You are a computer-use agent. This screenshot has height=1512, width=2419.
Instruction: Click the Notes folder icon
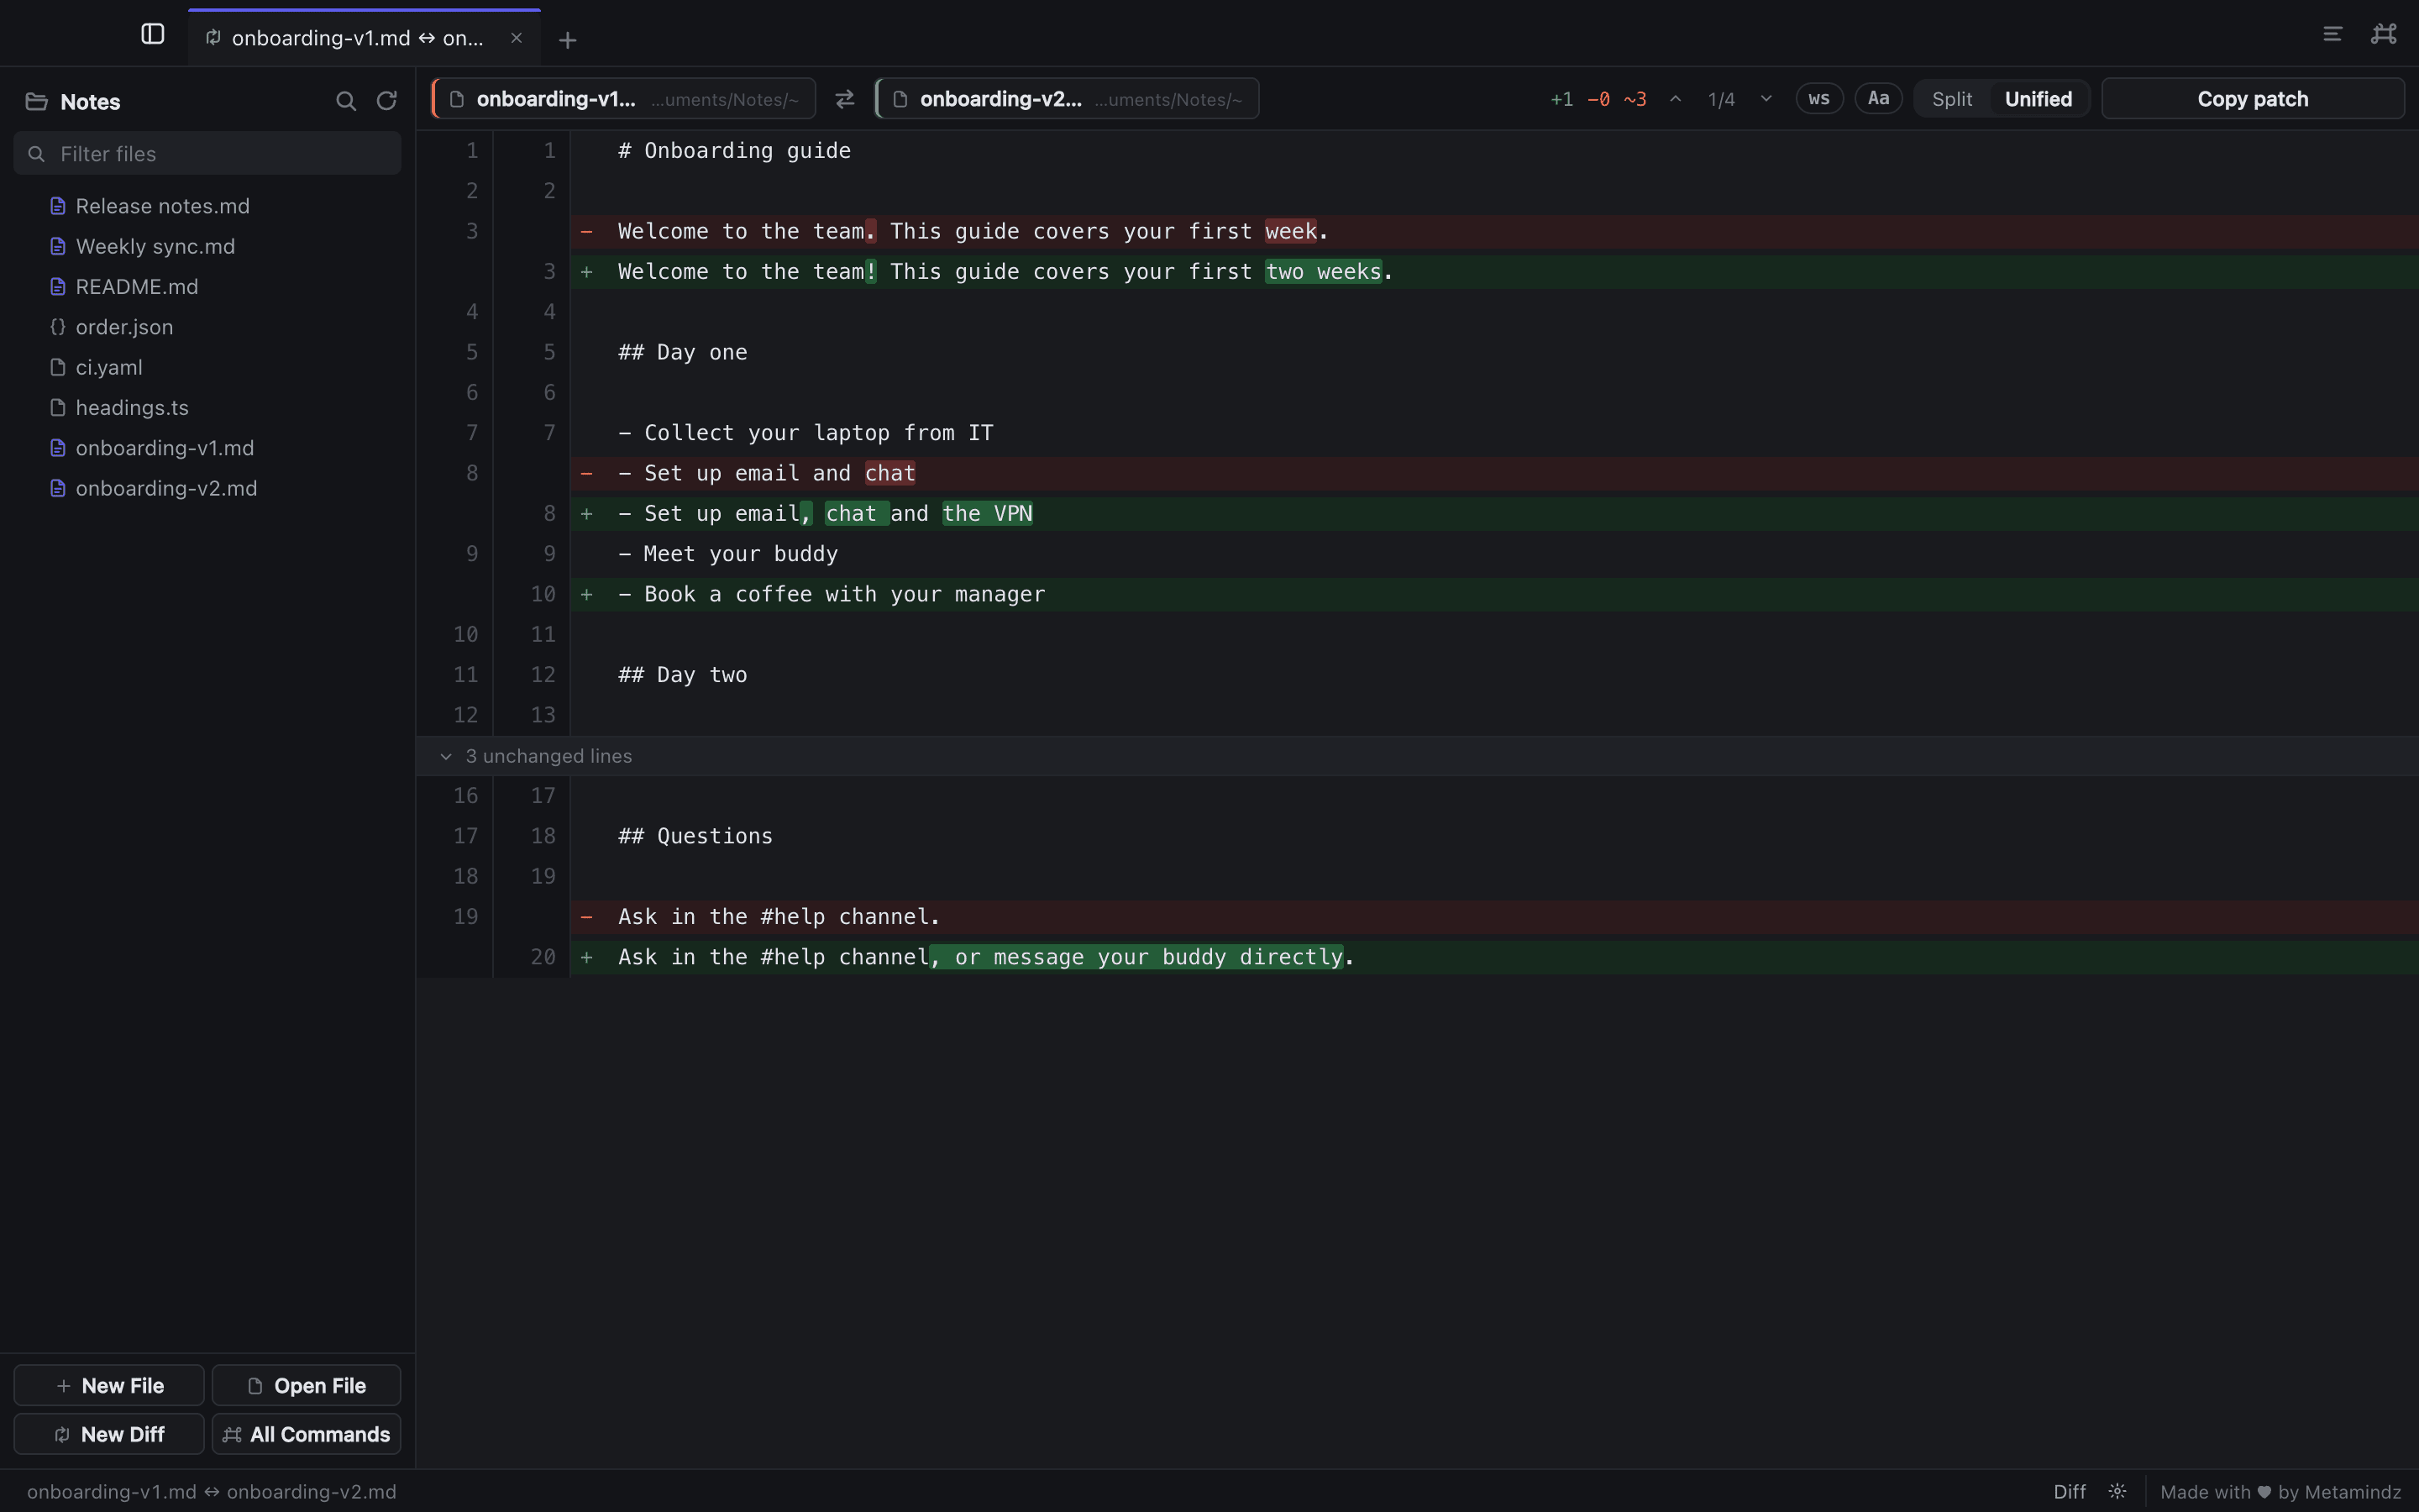37,102
